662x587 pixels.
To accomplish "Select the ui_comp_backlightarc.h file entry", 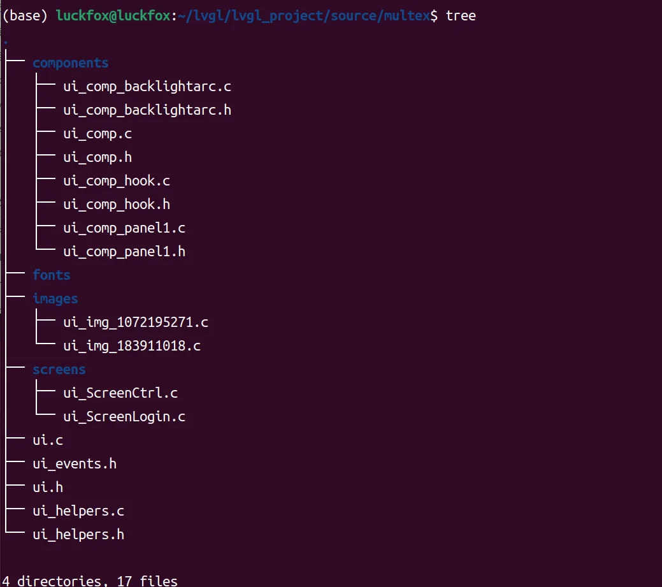I will (147, 110).
